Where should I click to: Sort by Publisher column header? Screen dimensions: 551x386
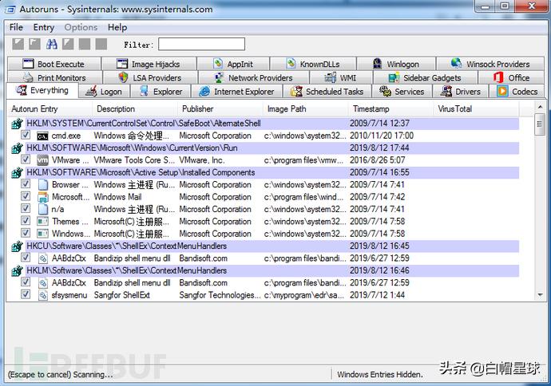pos(220,109)
